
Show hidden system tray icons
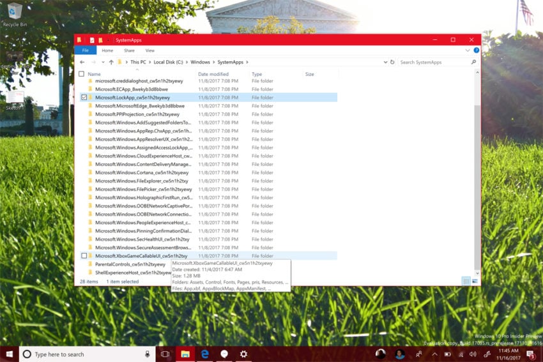point(434,354)
